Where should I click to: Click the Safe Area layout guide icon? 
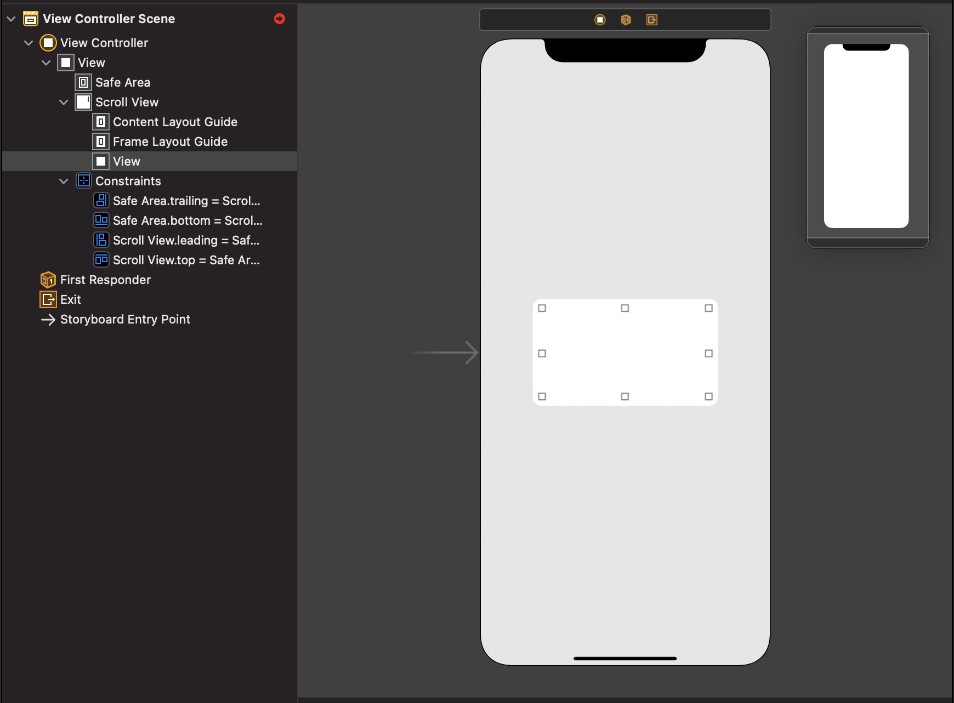pyautogui.click(x=83, y=82)
